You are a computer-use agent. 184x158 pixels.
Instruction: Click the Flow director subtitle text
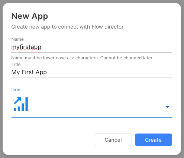67,27
